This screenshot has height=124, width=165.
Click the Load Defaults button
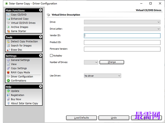(x=82, y=118)
